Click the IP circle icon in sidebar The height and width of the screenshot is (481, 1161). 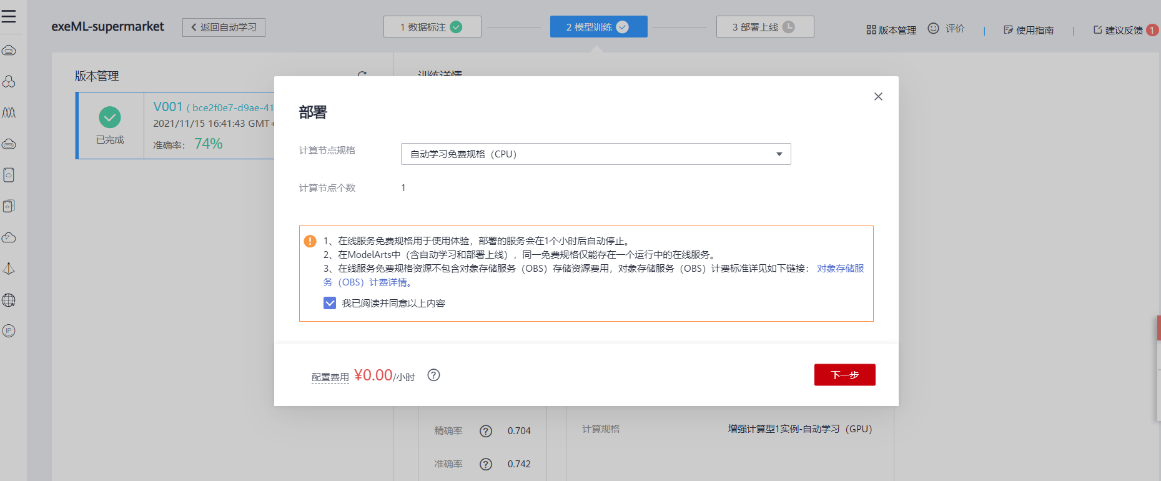click(x=9, y=330)
